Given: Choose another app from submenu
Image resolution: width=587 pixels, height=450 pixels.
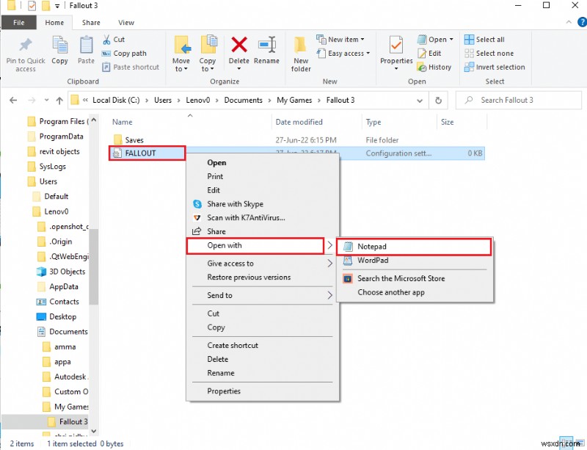Looking at the screenshot, I should tap(391, 292).
